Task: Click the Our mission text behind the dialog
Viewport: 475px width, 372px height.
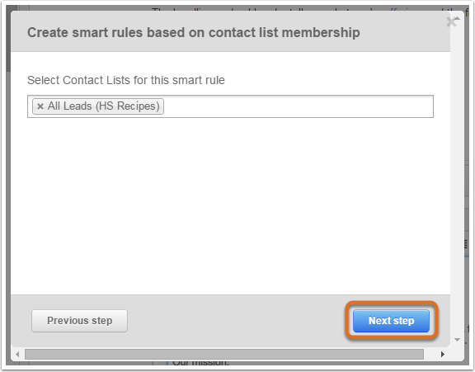Action: point(200,363)
